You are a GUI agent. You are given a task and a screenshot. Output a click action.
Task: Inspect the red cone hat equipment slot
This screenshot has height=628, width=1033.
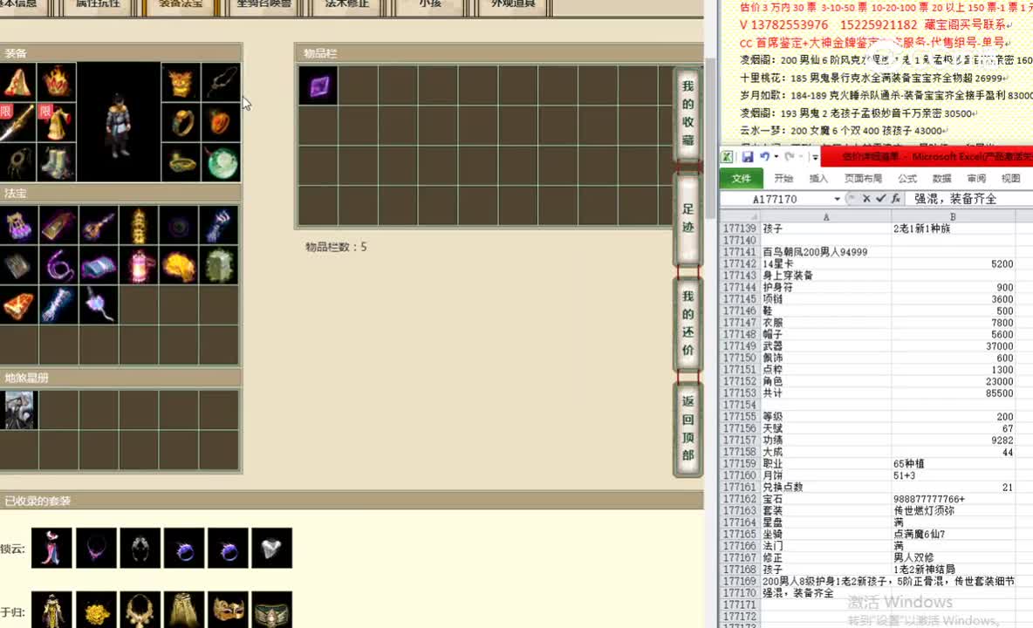(17, 82)
